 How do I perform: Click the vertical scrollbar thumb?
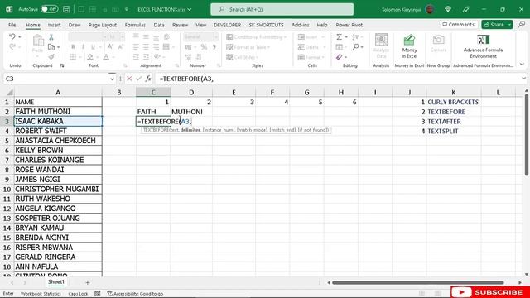[x=527, y=134]
